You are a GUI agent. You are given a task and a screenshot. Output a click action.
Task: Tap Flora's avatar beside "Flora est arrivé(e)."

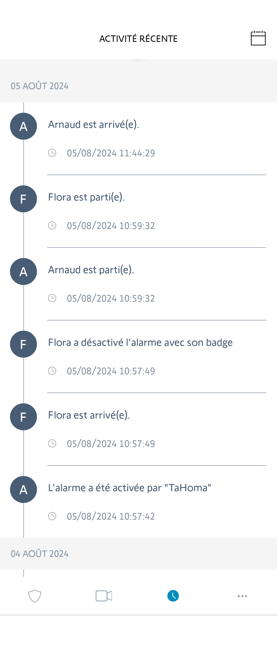23,417
